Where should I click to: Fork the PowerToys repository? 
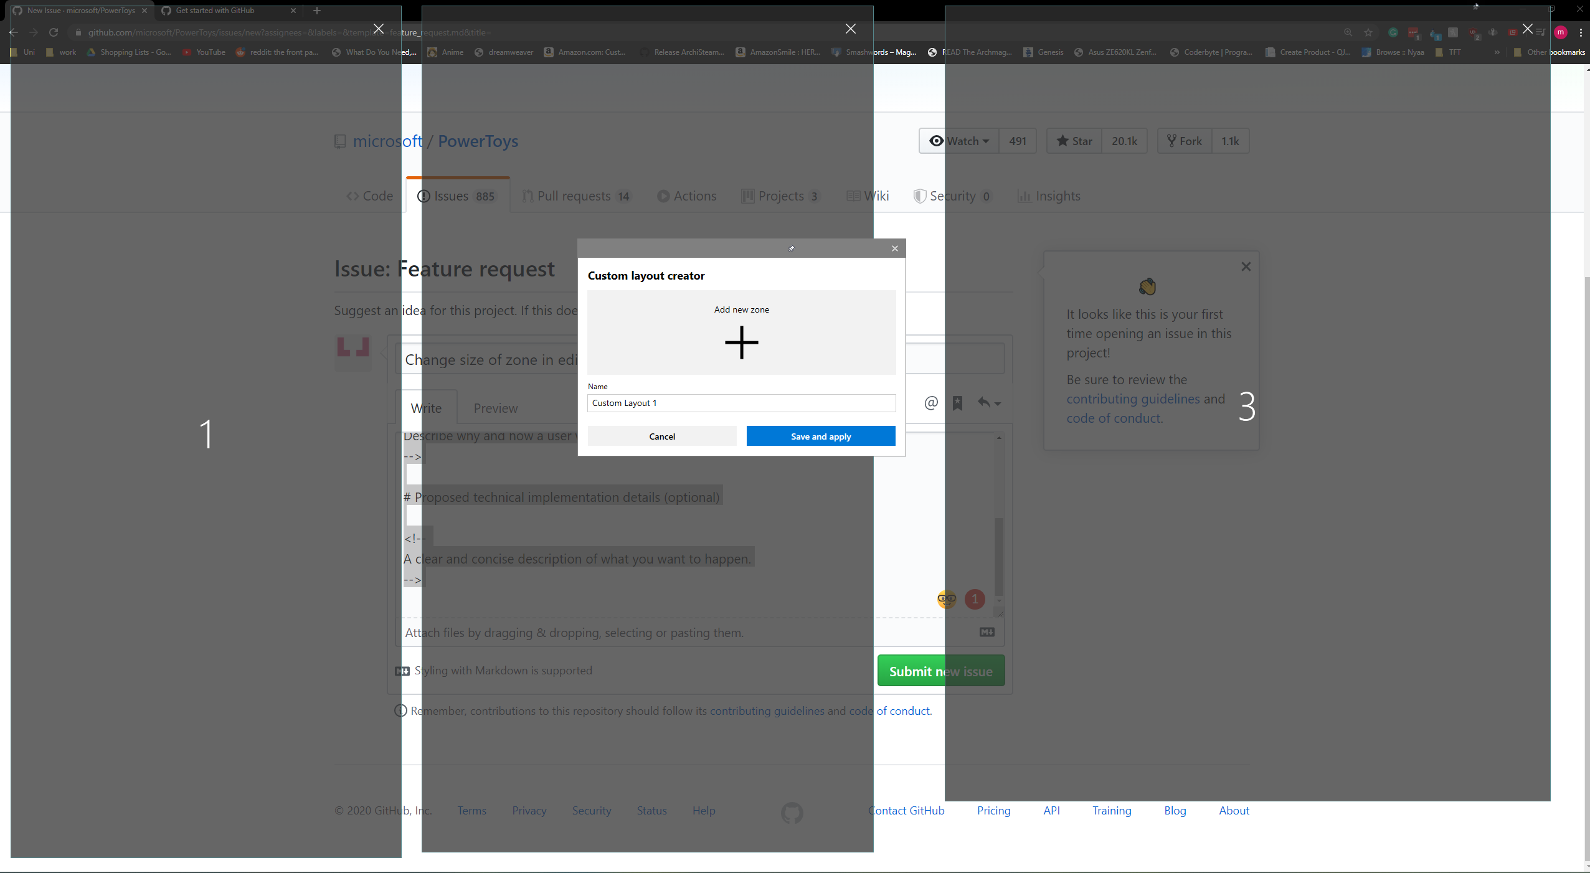click(x=1185, y=141)
